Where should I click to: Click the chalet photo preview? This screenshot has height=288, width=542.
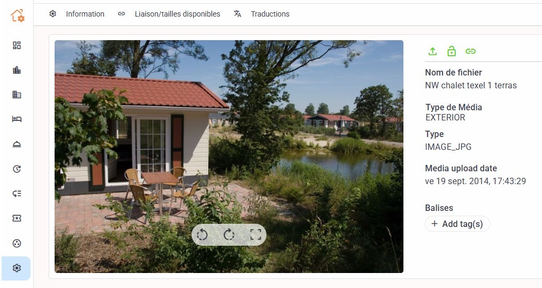229,156
